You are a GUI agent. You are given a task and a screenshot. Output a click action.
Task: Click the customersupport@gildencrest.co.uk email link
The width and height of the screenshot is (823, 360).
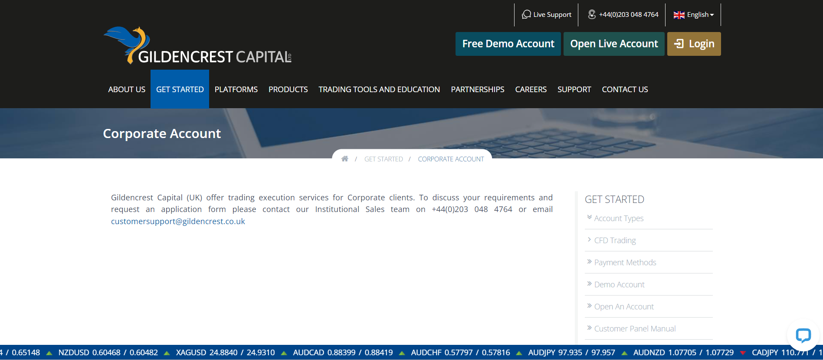(x=178, y=221)
